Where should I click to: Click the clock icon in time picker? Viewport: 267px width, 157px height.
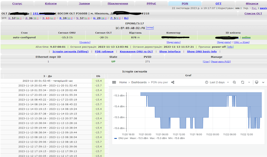(207, 82)
